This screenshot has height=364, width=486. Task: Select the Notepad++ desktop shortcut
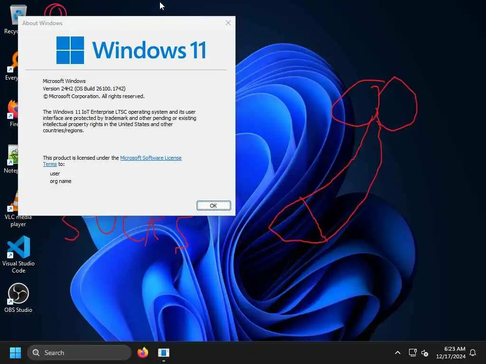point(11,159)
